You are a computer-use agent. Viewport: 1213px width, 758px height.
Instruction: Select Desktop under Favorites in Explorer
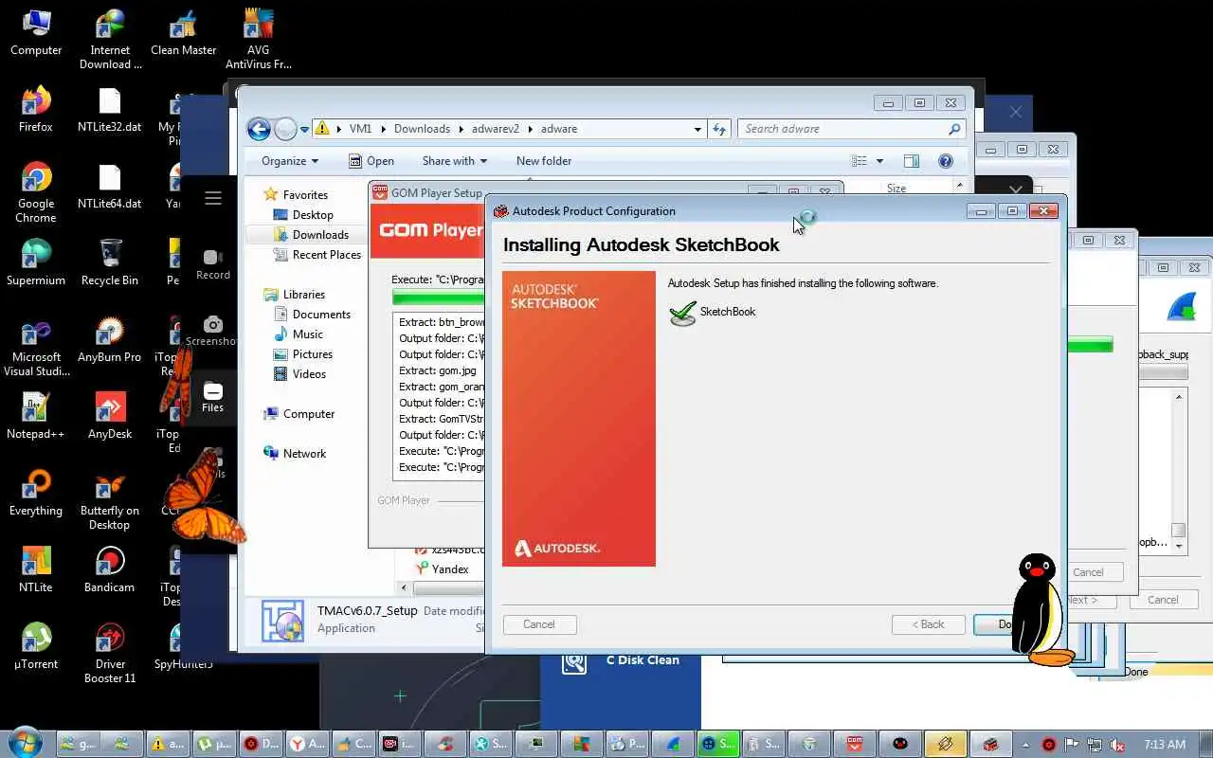click(x=313, y=215)
